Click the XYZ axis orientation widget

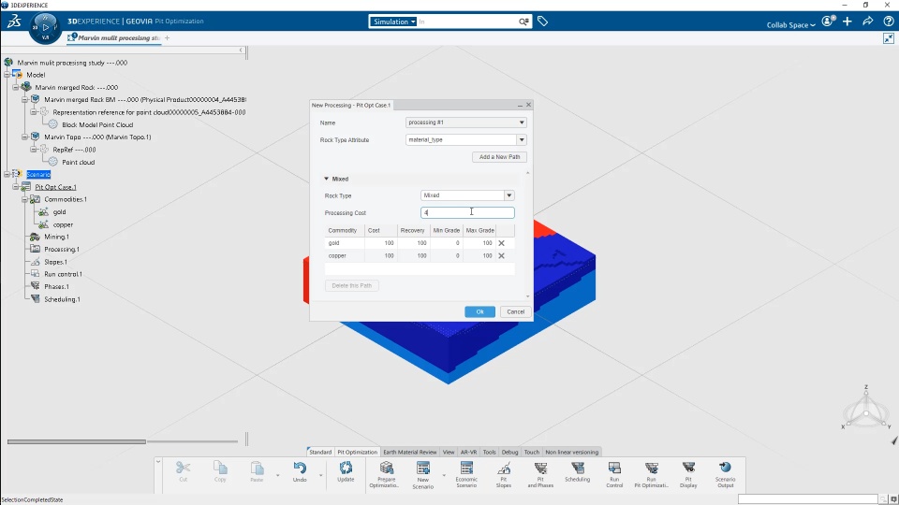pyautogui.click(x=865, y=410)
